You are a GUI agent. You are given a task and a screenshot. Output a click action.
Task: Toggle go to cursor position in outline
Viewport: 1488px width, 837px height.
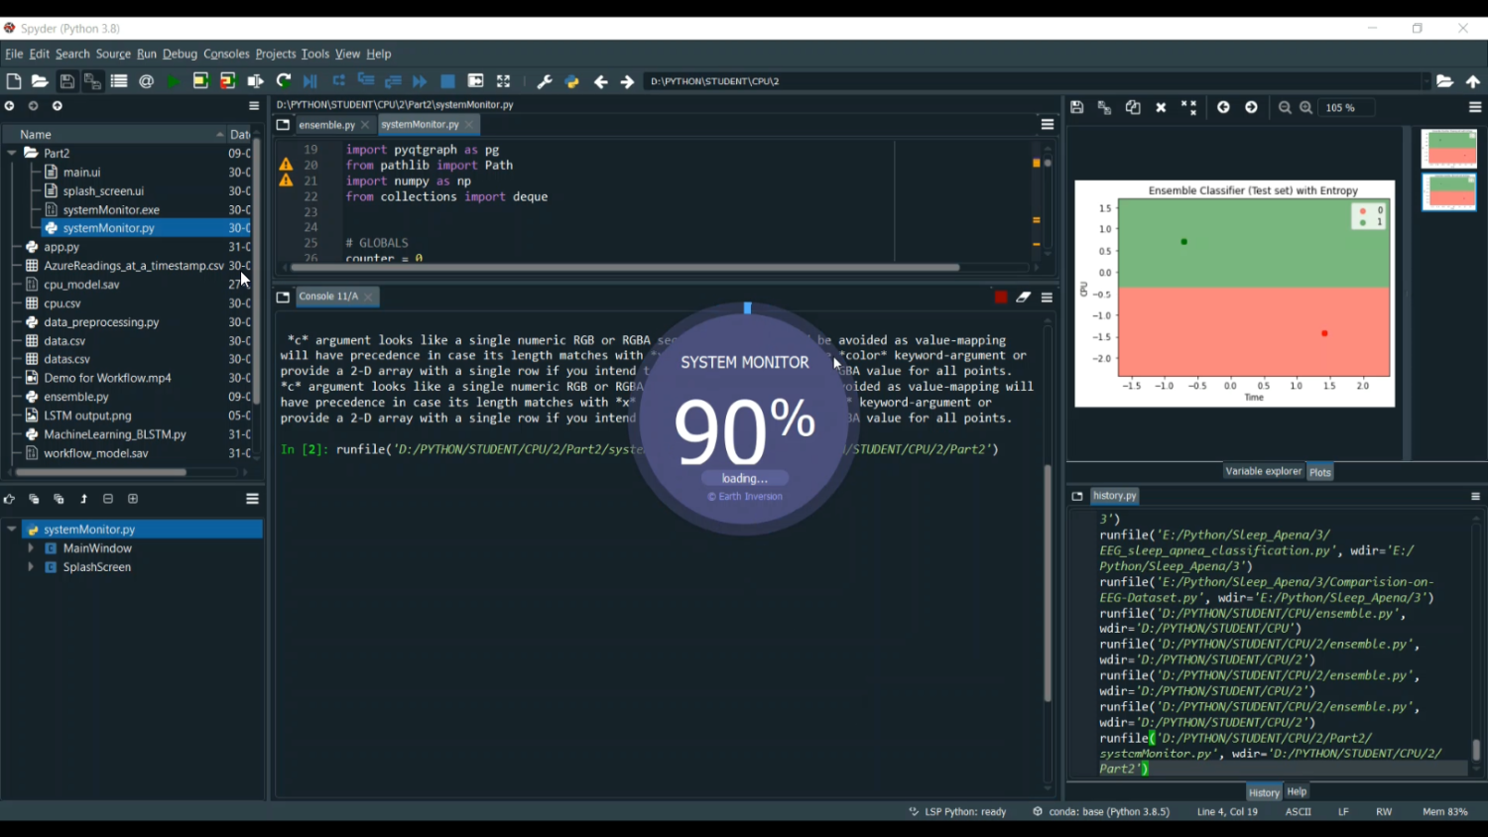(x=9, y=499)
